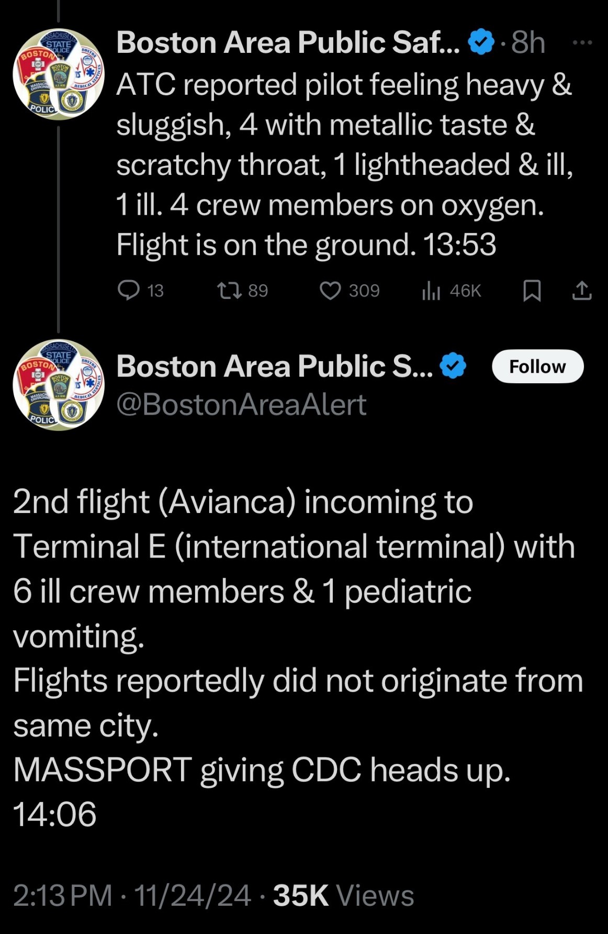Open three-dot more options menu
608x934 pixels.
(x=582, y=42)
